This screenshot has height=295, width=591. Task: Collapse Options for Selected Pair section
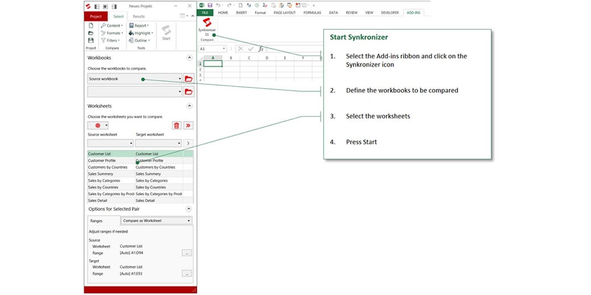tap(189, 209)
